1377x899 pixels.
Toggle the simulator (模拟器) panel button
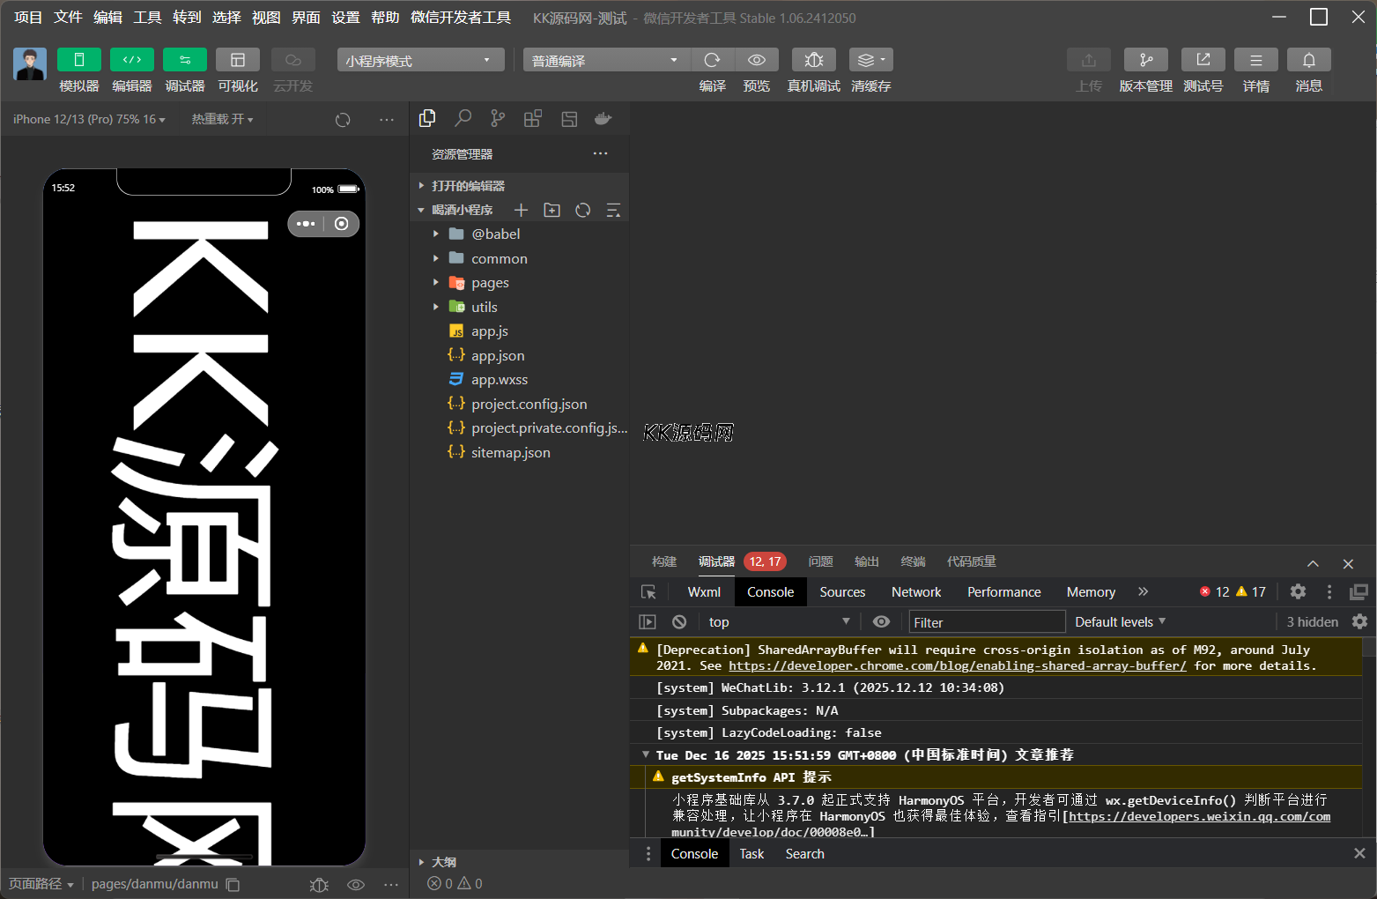pos(79,60)
